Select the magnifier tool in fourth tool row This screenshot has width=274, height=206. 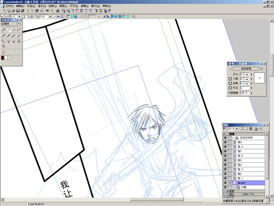click(3, 46)
